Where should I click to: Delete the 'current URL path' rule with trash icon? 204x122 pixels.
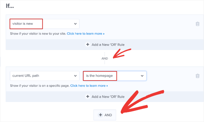(x=197, y=76)
